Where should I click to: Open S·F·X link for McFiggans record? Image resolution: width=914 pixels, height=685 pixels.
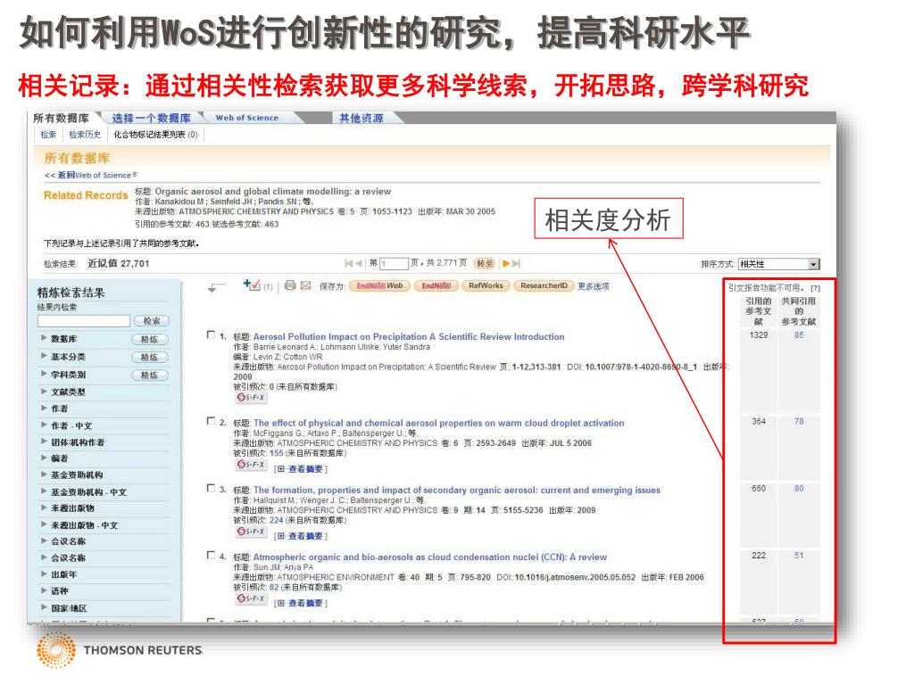(x=251, y=465)
